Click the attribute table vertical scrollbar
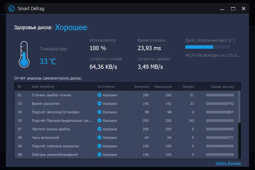Viewport: 255px width, 170px height. [239, 107]
